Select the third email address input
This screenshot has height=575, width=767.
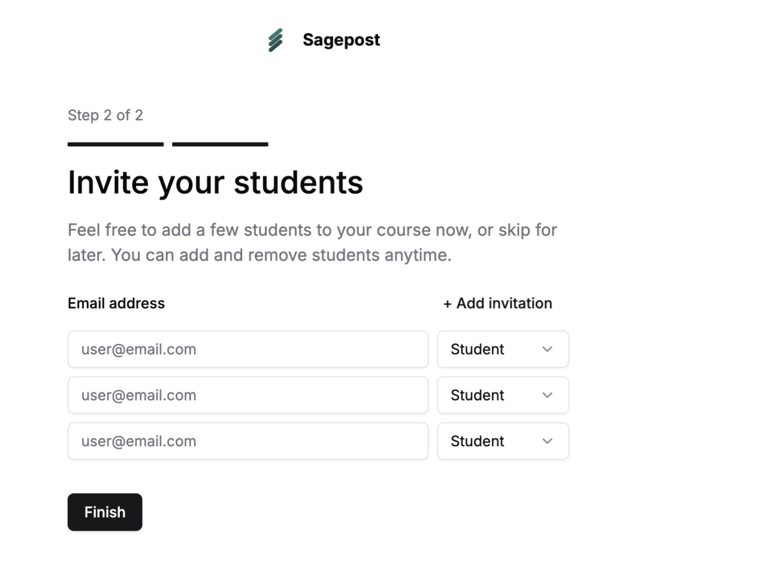(x=247, y=441)
